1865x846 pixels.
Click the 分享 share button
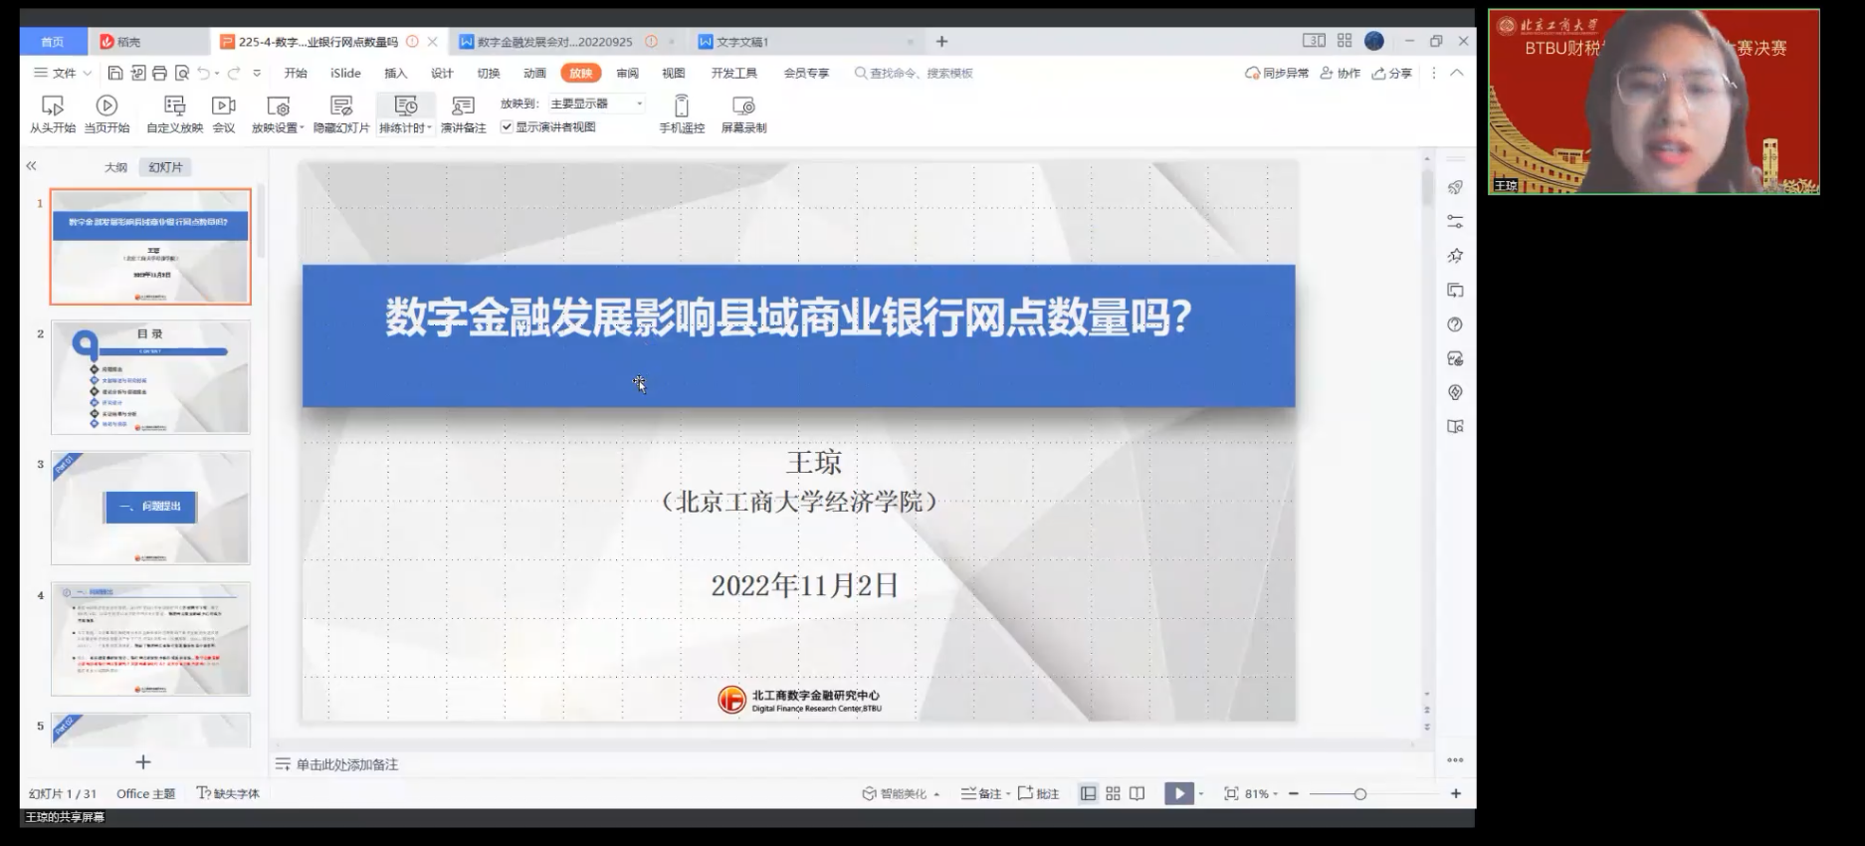(1392, 73)
